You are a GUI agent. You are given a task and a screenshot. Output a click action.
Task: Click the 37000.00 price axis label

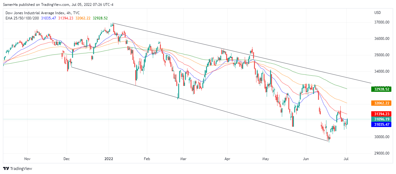pos(381,23)
